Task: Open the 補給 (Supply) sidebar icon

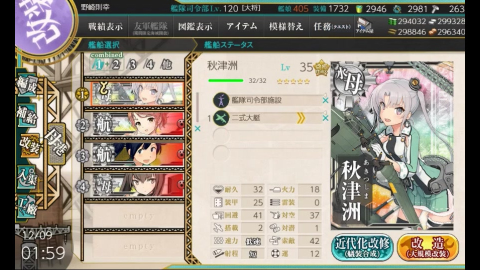Action: tap(27, 115)
